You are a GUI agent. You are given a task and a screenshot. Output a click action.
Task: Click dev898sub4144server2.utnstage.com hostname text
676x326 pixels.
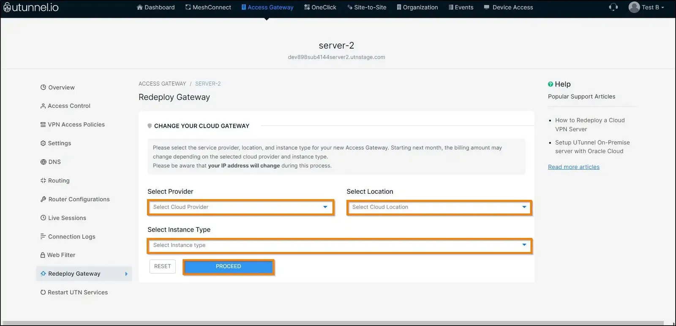pyautogui.click(x=336, y=57)
